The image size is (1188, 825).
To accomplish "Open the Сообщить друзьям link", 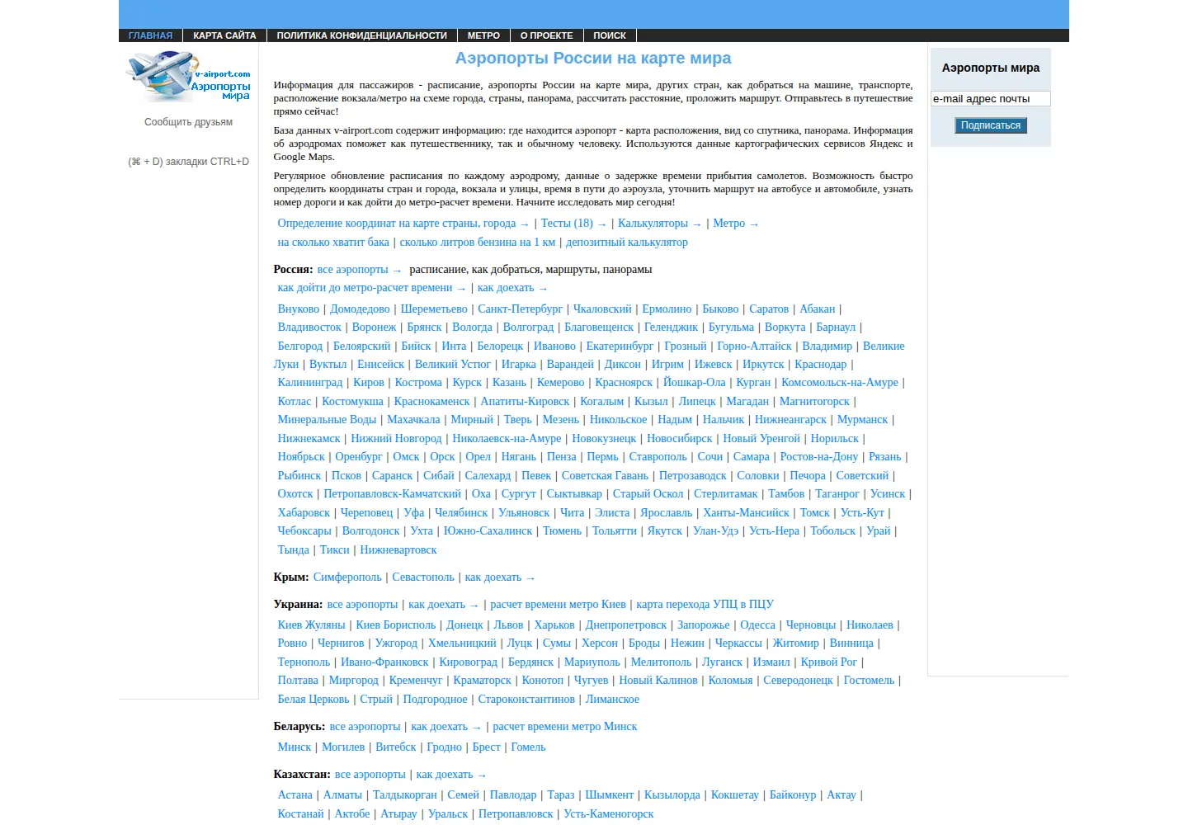I will pyautogui.click(x=188, y=122).
